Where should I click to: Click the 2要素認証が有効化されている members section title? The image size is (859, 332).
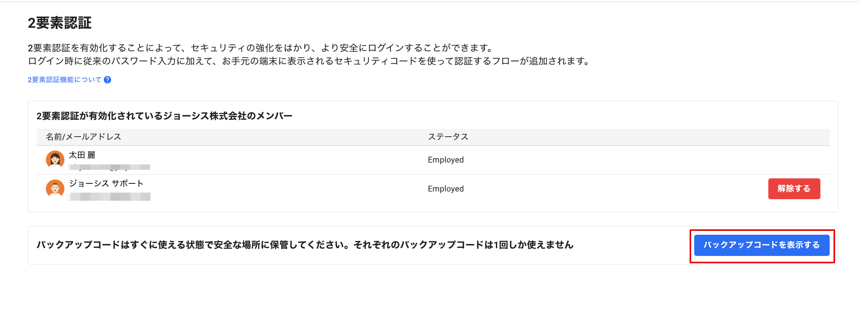pyautogui.click(x=164, y=116)
